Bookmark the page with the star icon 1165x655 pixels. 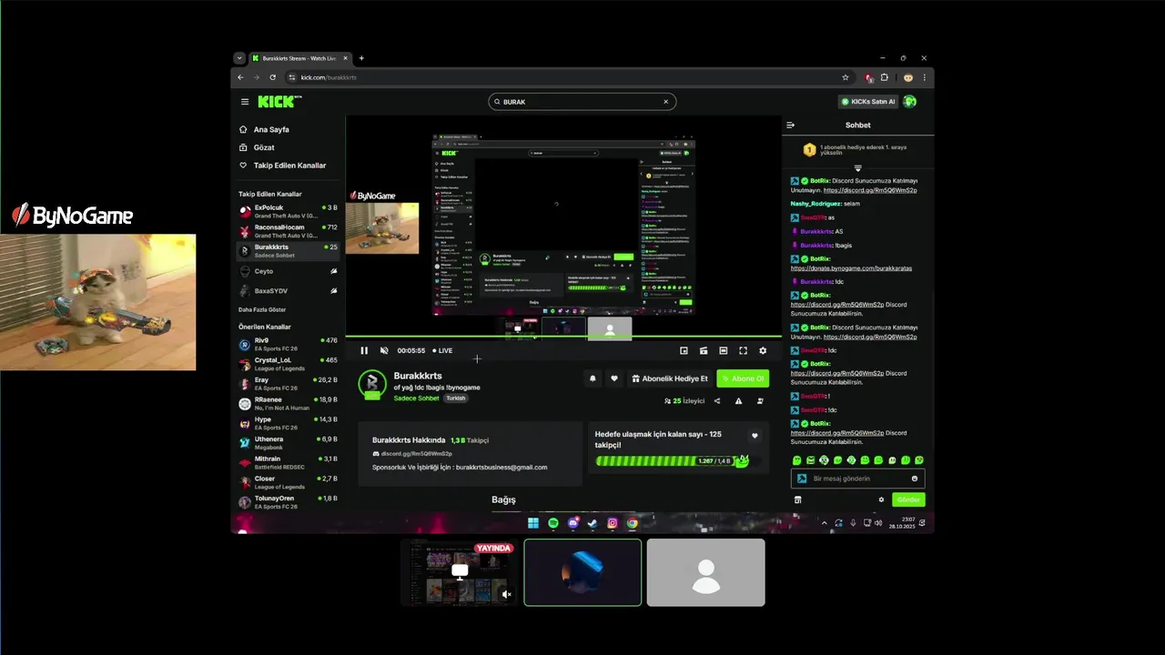(x=846, y=77)
